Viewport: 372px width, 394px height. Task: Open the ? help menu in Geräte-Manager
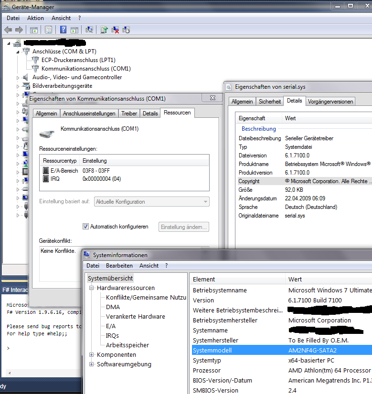(x=79, y=18)
